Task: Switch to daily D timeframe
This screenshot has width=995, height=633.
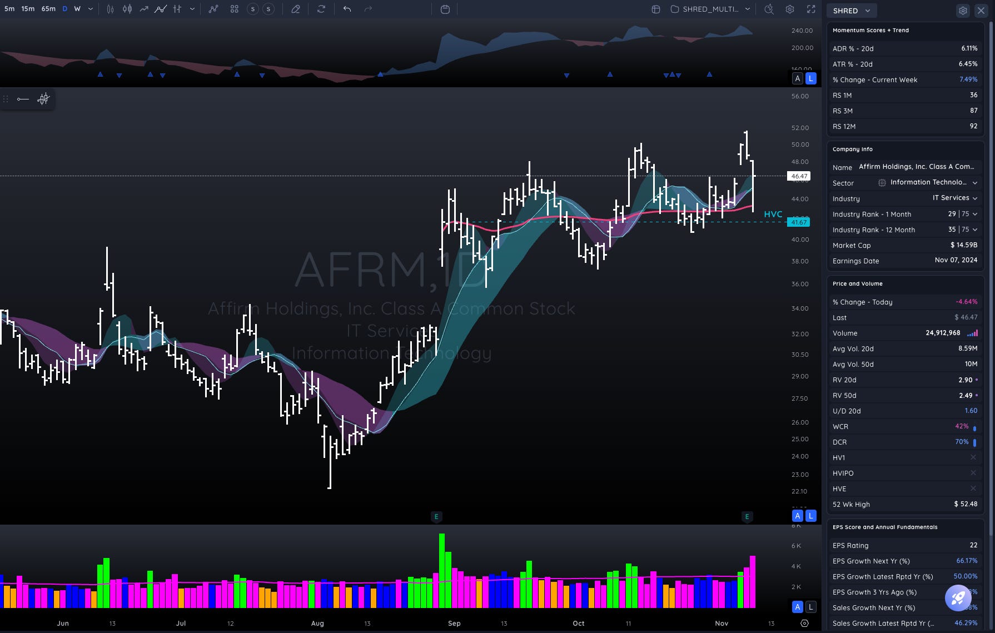Action: click(x=65, y=9)
